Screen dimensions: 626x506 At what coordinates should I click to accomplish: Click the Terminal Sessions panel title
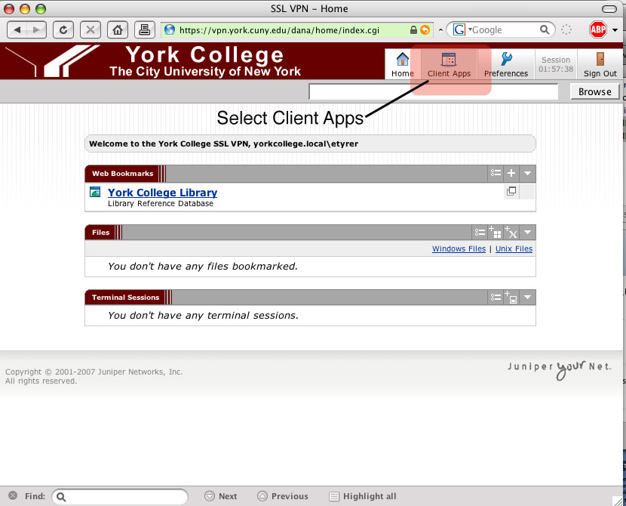point(125,298)
